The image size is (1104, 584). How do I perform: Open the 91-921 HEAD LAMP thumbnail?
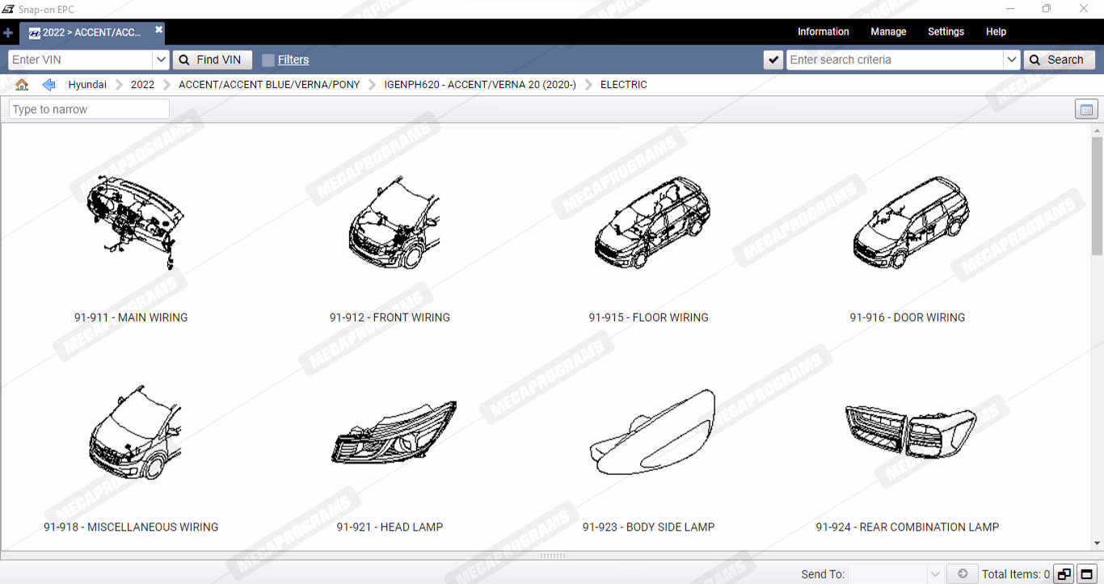click(x=393, y=432)
